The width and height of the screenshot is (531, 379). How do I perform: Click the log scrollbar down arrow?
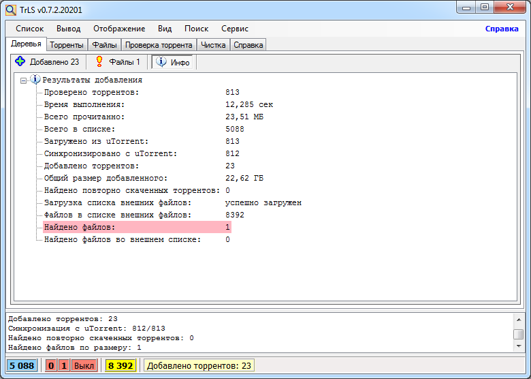coord(519,346)
